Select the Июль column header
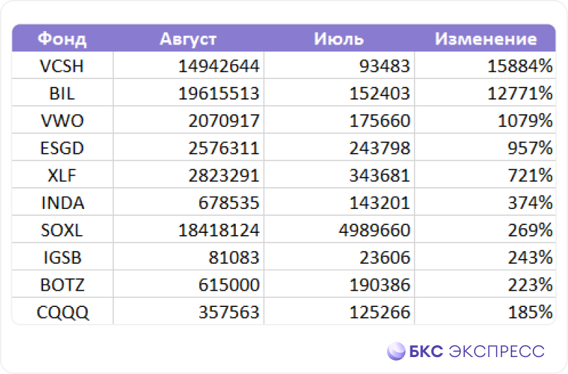Image resolution: width=568 pixels, height=374 pixels. pos(338,39)
